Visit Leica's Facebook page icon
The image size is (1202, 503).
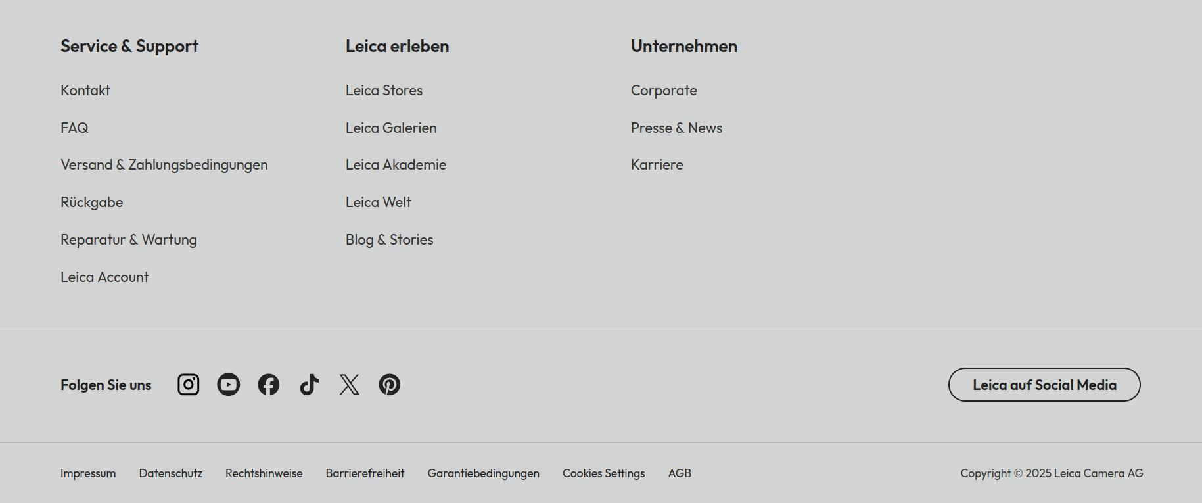point(269,385)
